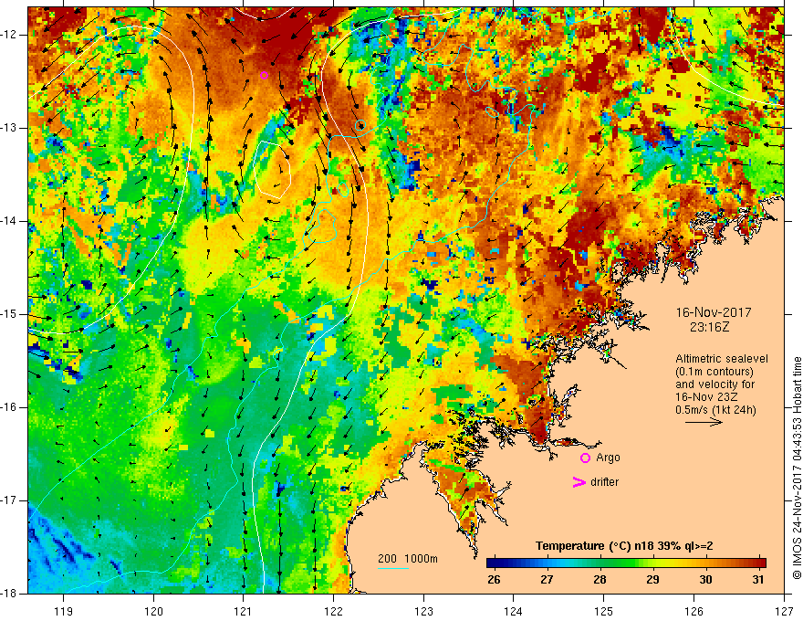Click the 'Altimetric sealevel' text

click(722, 359)
